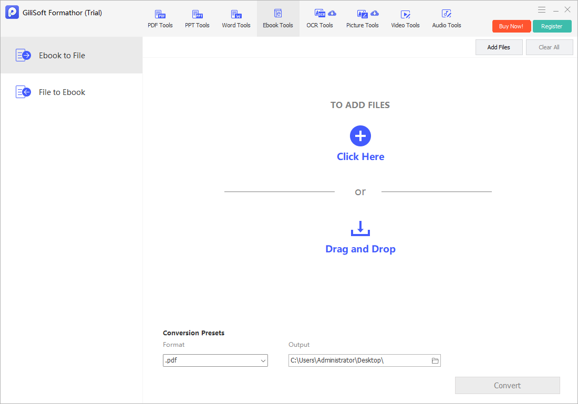Image resolution: width=578 pixels, height=404 pixels.
Task: Browse output folder via folder icon
Action: tap(435, 360)
